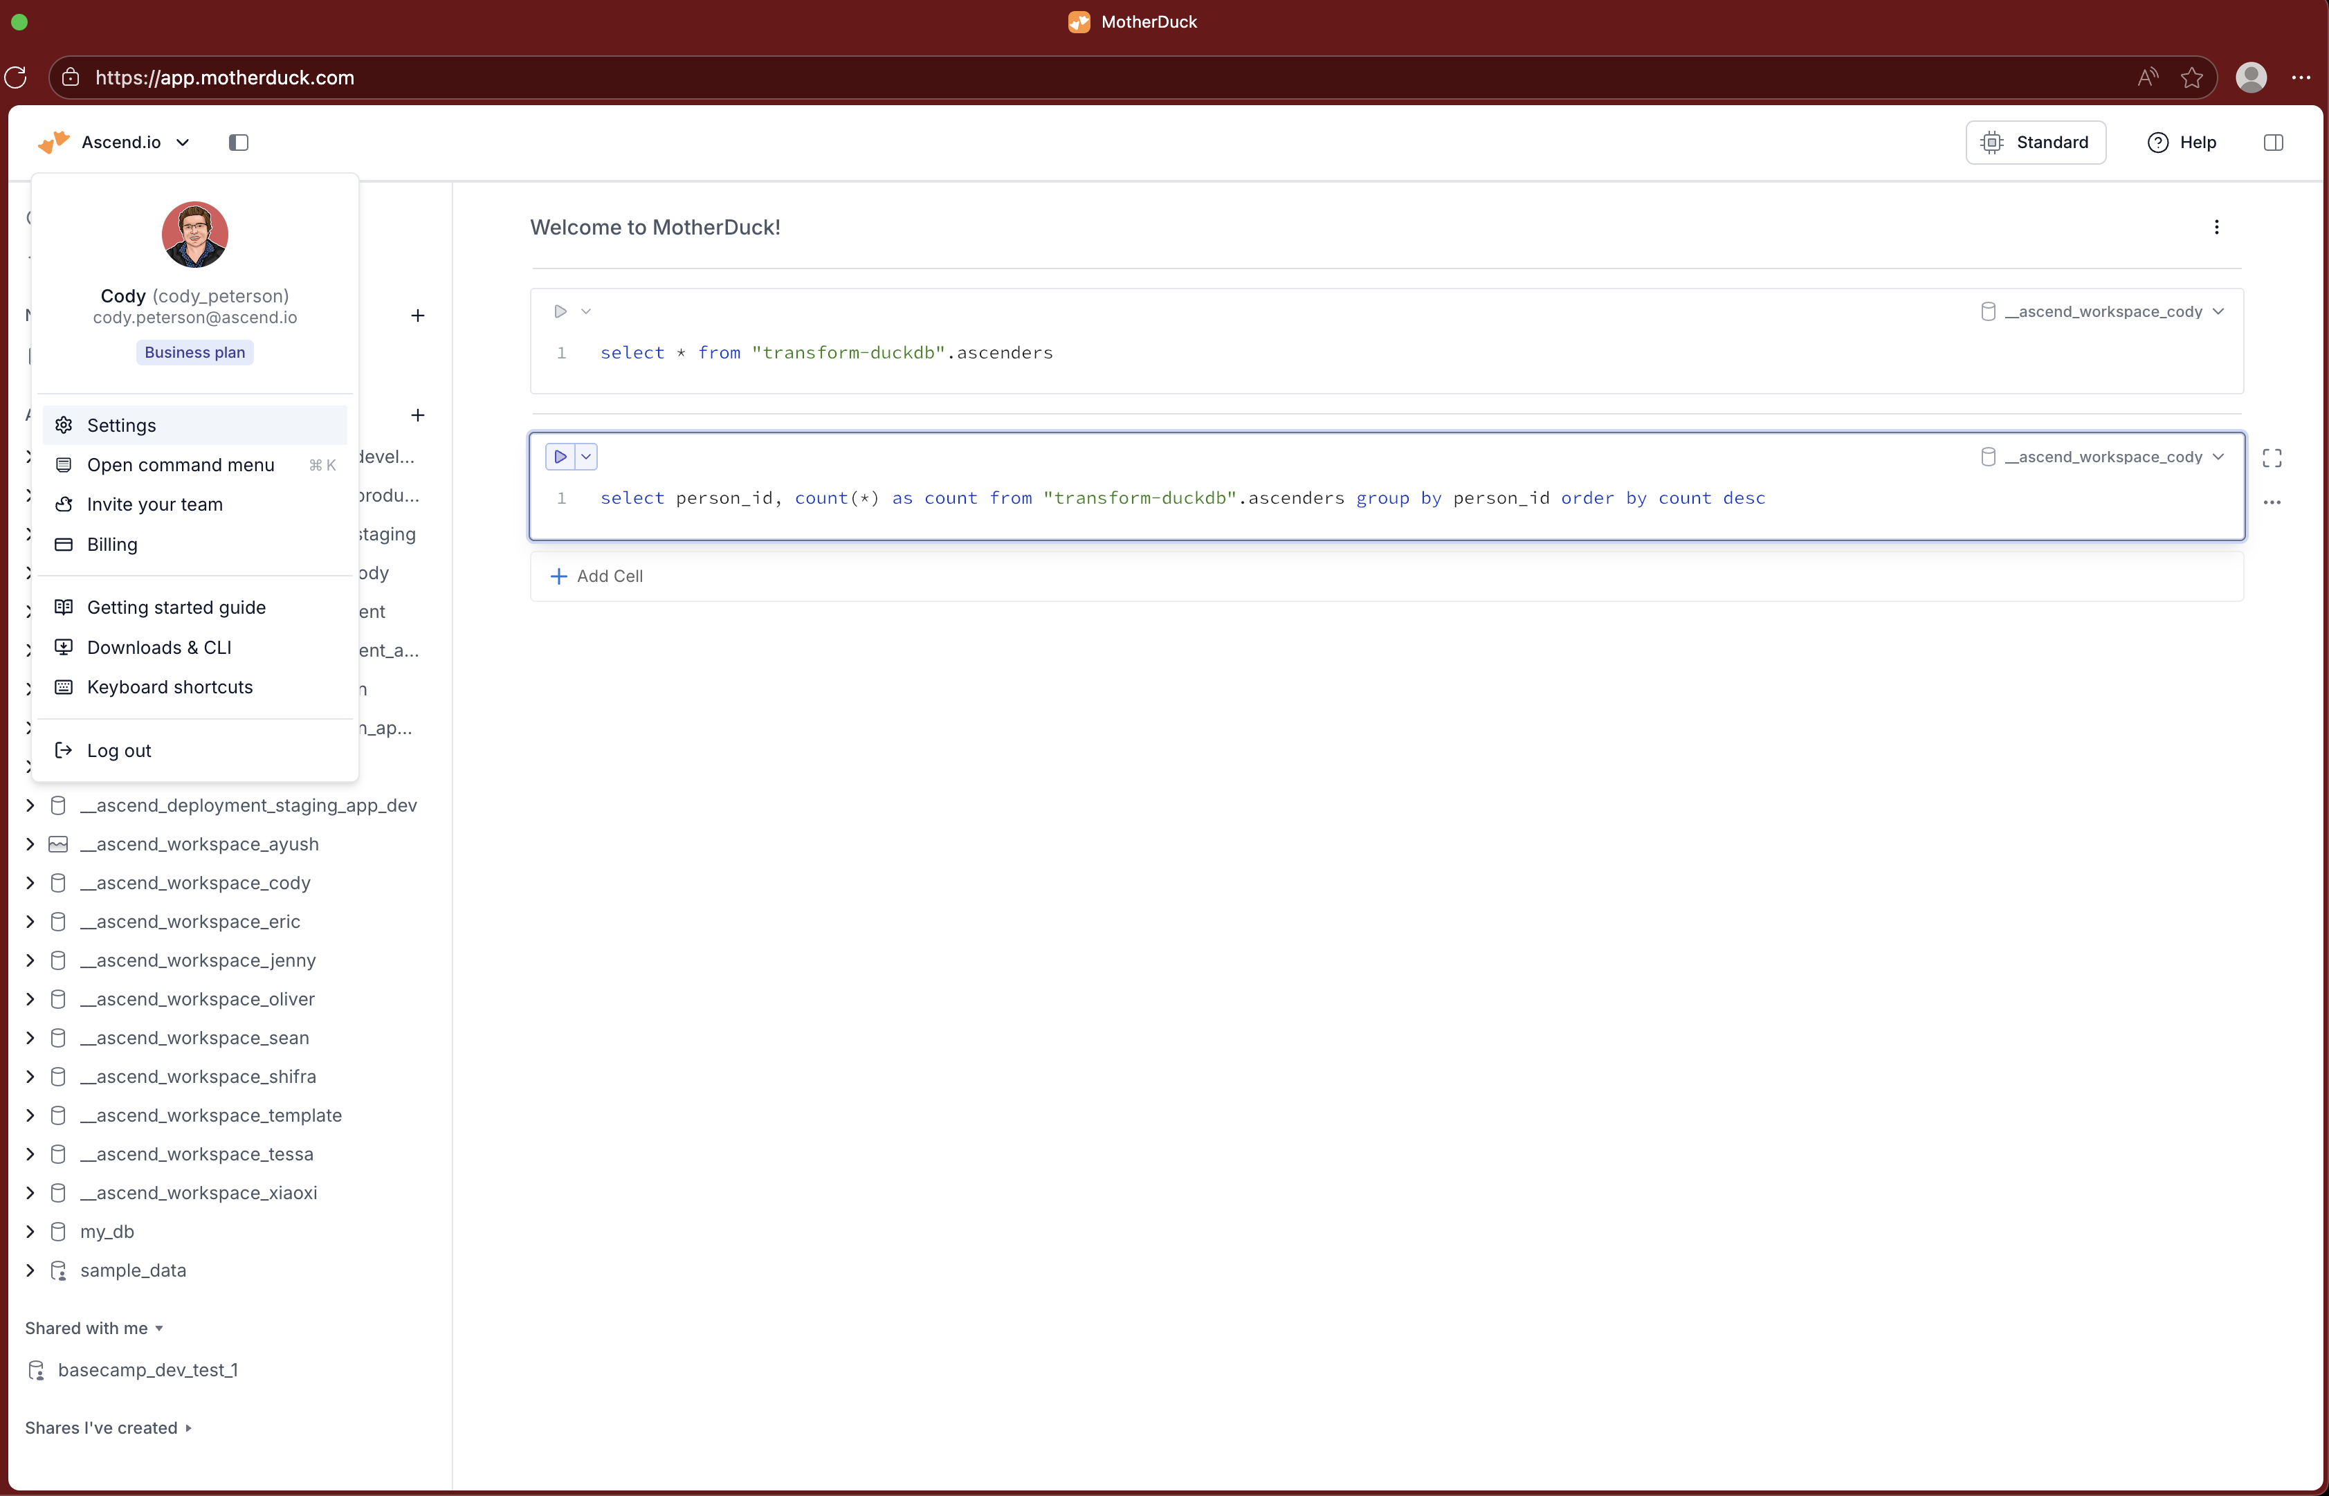Run the first query cell
This screenshot has height=1496, width=2329.
[x=560, y=312]
